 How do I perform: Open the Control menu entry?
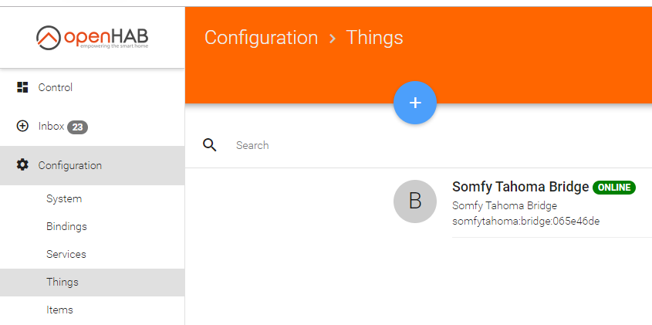tap(93, 87)
